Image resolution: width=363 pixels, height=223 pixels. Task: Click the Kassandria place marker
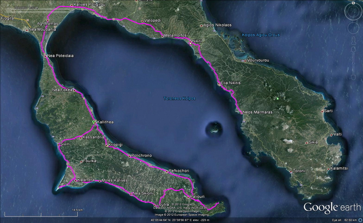coord(81,138)
